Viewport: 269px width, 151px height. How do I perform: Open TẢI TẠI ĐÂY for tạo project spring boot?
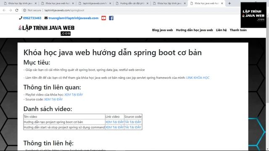(x=133, y=122)
